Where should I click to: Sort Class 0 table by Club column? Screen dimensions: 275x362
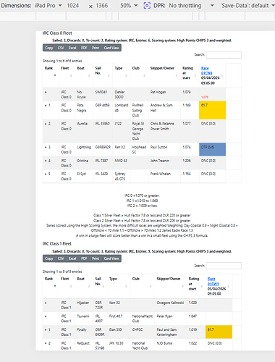point(139,75)
